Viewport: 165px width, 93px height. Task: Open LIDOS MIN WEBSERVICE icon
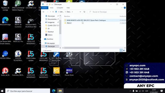click(x=44, y=73)
